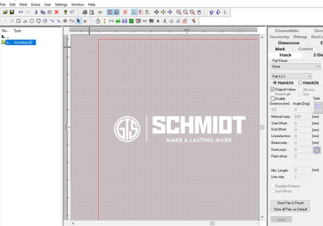Toggle the Sort checkbox
323x226 pixels.
pyautogui.click(x=300, y=94)
